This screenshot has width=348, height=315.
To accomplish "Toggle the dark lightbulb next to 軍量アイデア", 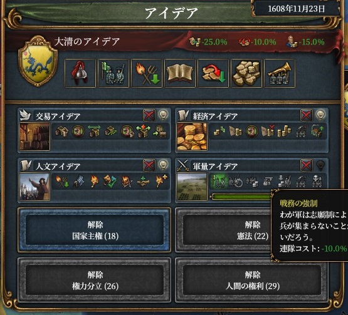I will 320,165.
